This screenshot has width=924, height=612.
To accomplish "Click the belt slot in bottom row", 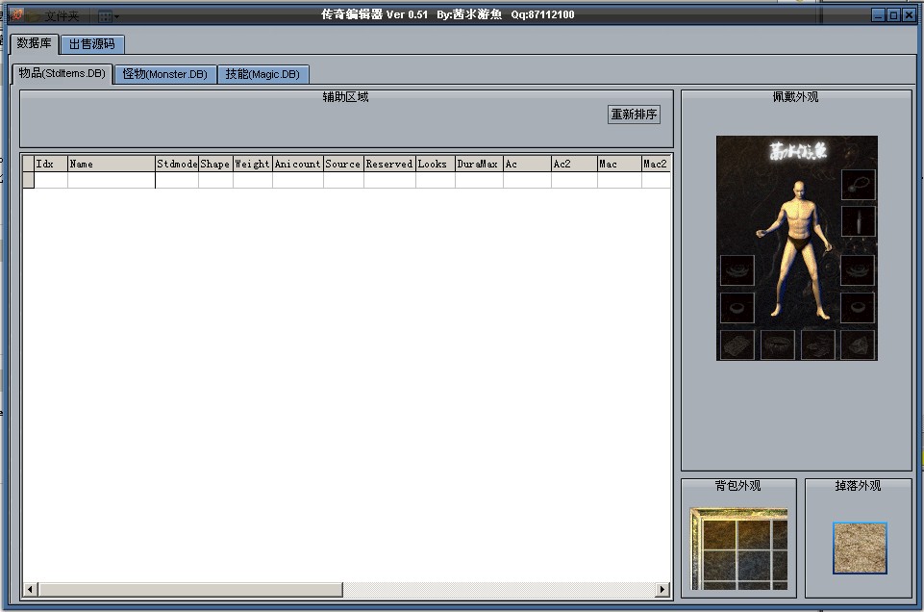I will tap(778, 344).
